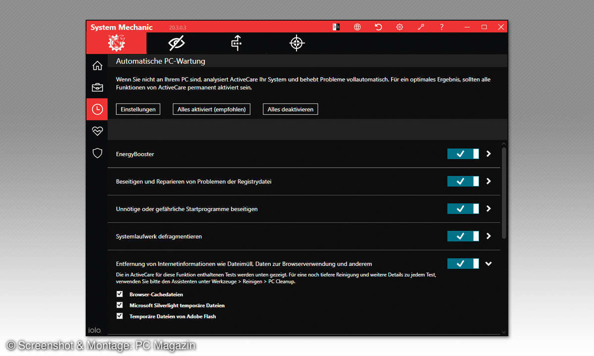Viewport: 594px width, 356px height.
Task: Expand the EnergyBooster row chevron
Action: pyautogui.click(x=489, y=154)
